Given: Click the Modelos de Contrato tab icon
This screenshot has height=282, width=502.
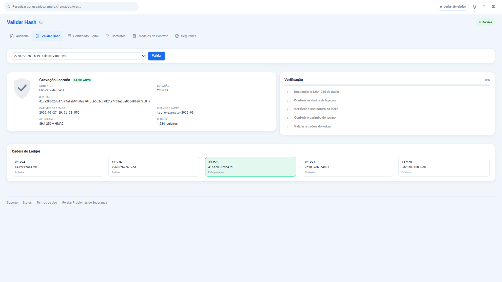Looking at the screenshot, I should point(134,36).
